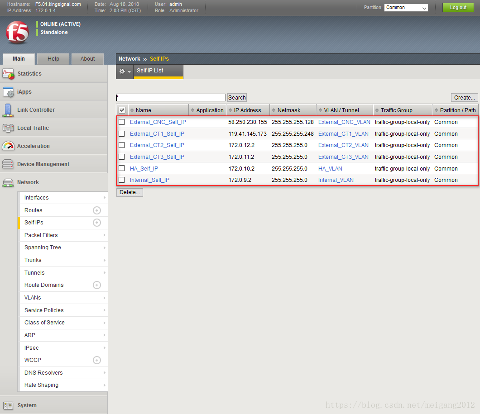Click the 255.255.255.248 netmask cell
The height and width of the screenshot is (414, 480).
(293, 134)
